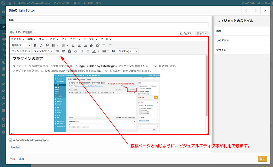Open the テーブル menu
The width and height of the screenshot is (273, 167).
[90, 39]
